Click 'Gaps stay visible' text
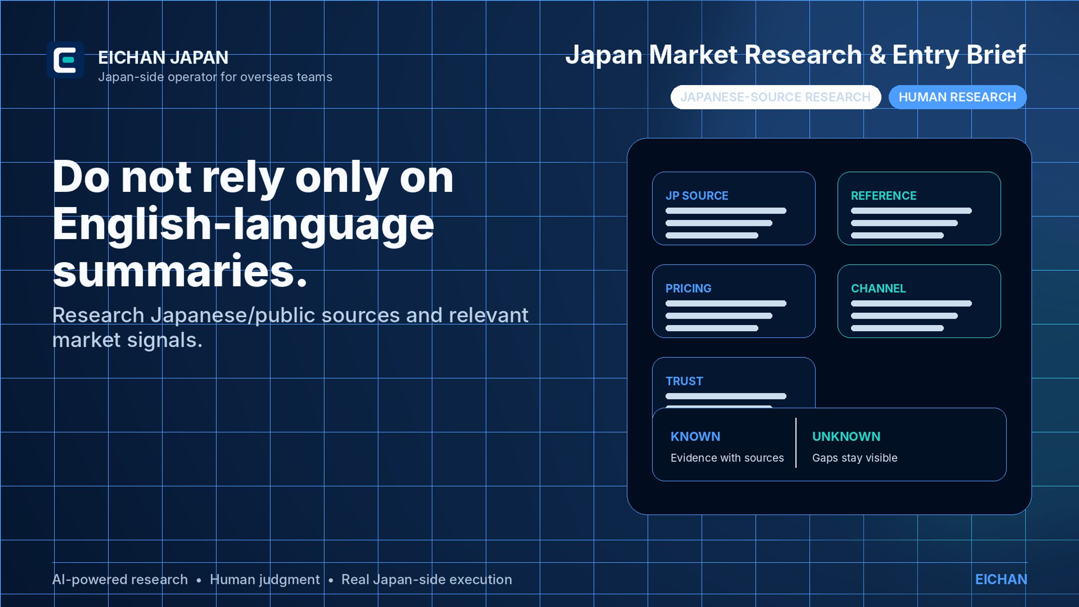This screenshot has height=607, width=1079. pyautogui.click(x=855, y=458)
